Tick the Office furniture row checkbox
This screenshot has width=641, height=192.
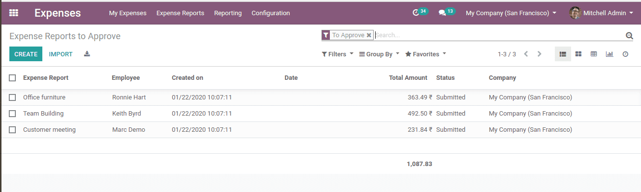(x=12, y=97)
